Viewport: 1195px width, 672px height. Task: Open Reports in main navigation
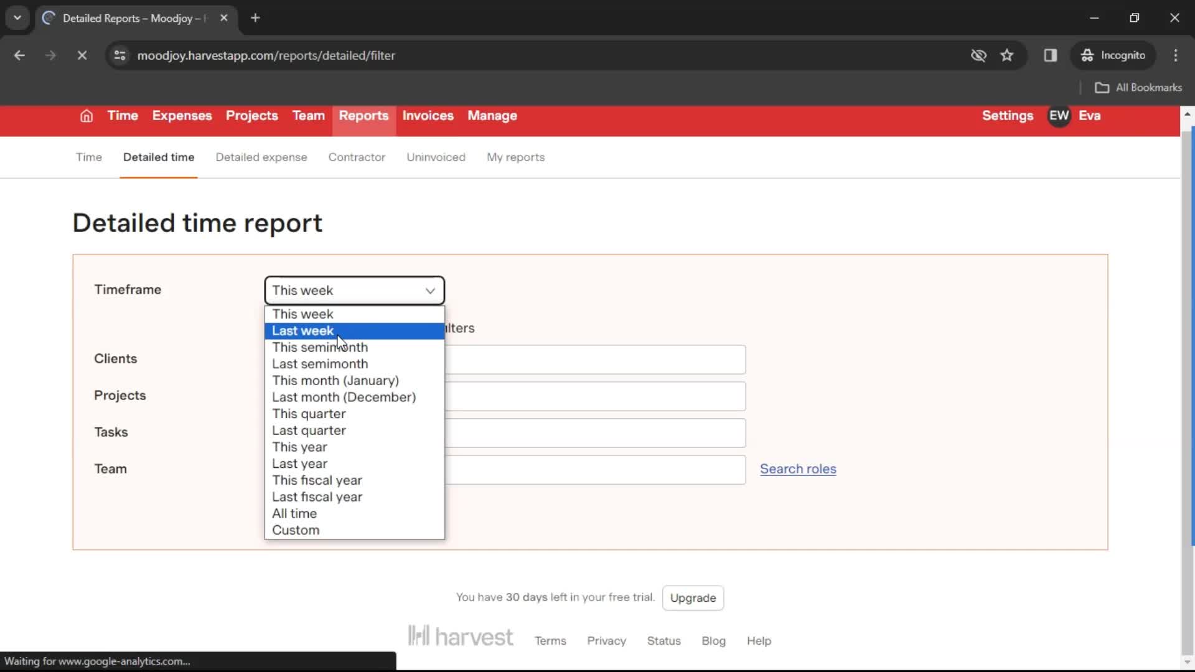pos(363,116)
